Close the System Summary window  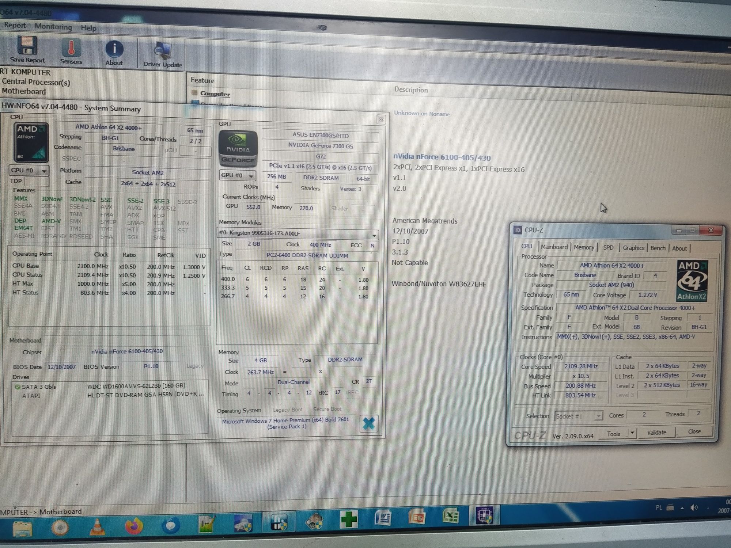click(x=381, y=119)
